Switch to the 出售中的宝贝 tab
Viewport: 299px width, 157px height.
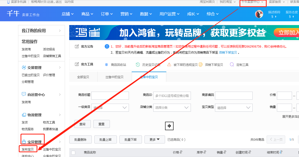[114, 77]
